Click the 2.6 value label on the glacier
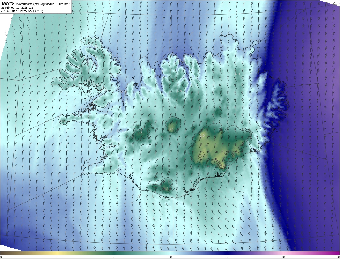 202,136
